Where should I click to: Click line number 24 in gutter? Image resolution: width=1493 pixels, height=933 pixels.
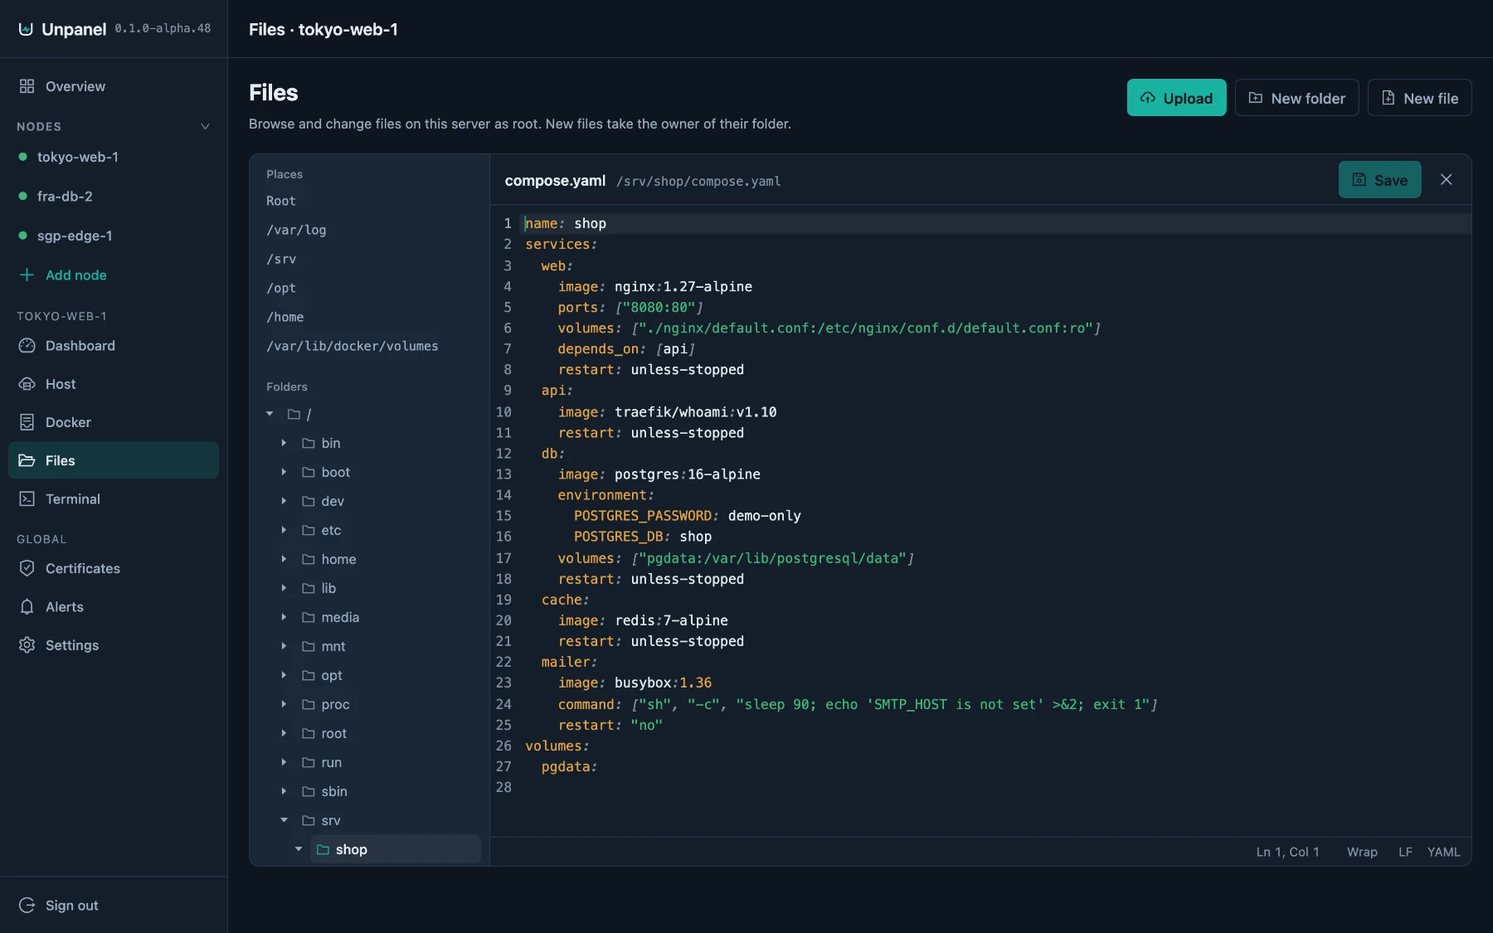[x=503, y=704]
